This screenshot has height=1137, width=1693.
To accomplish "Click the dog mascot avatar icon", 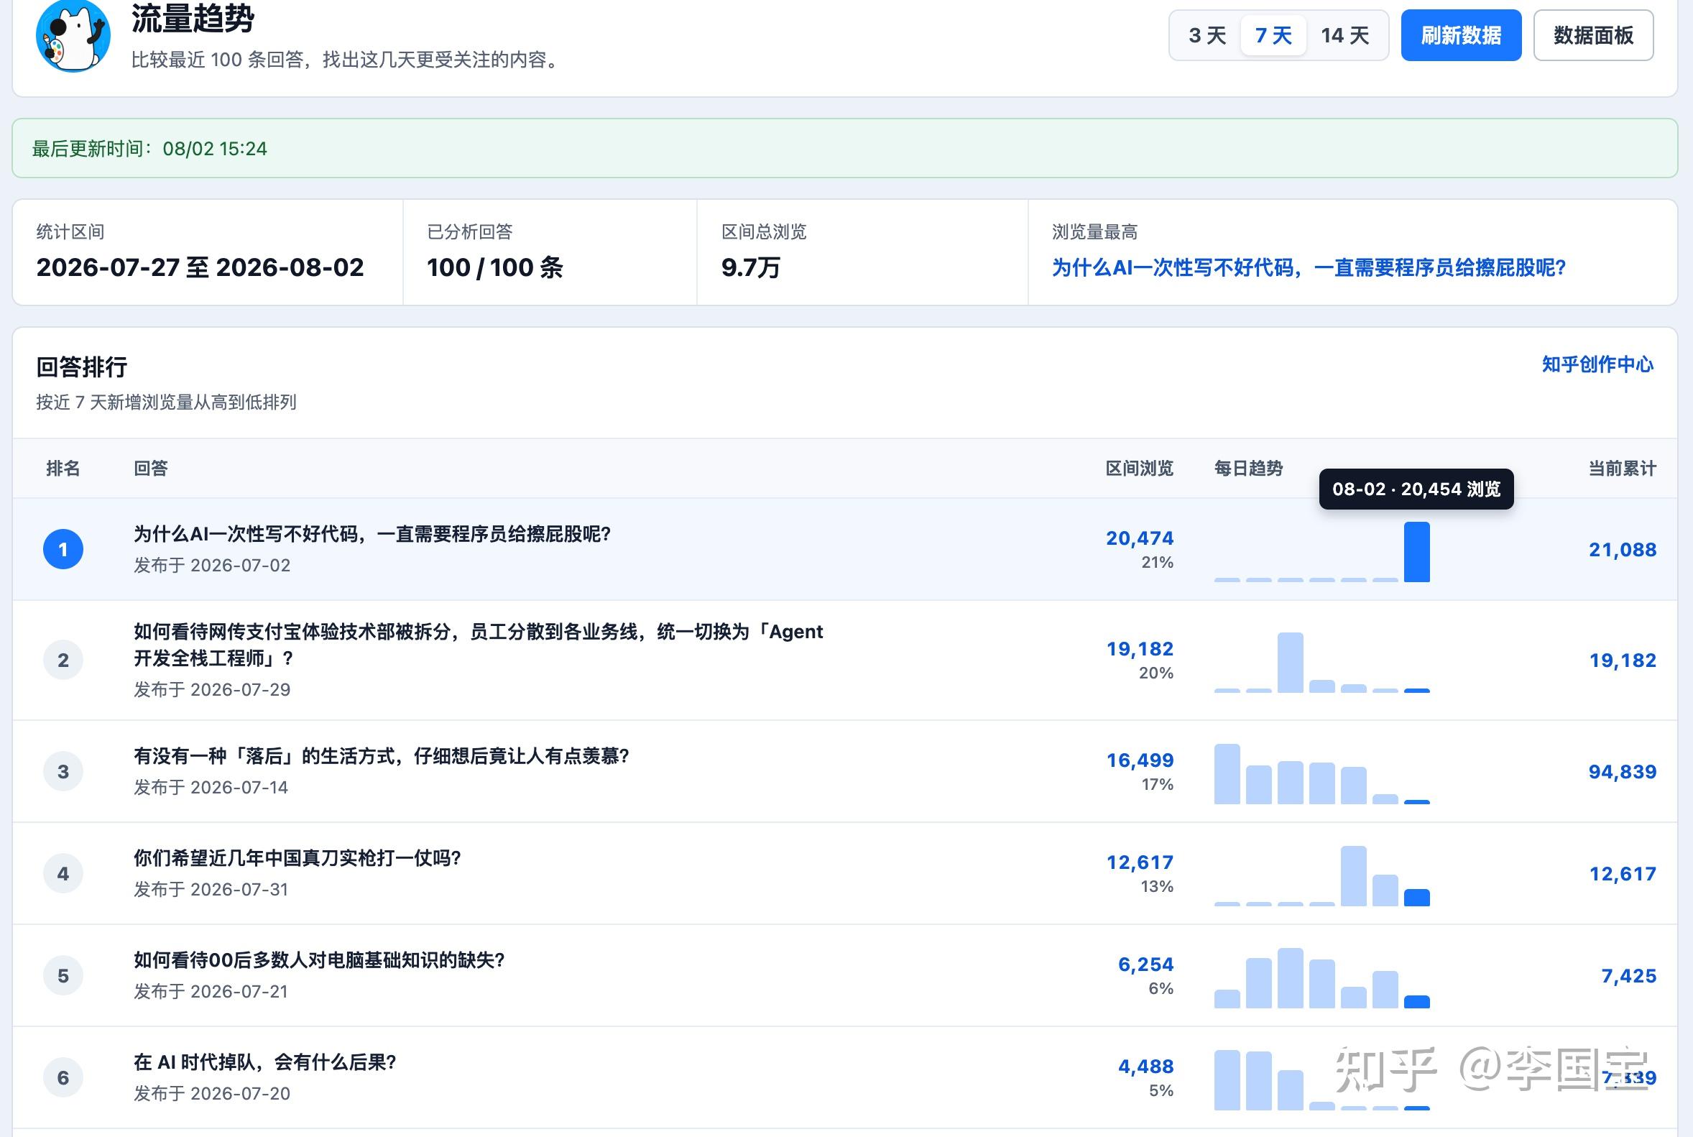I will 73,35.
